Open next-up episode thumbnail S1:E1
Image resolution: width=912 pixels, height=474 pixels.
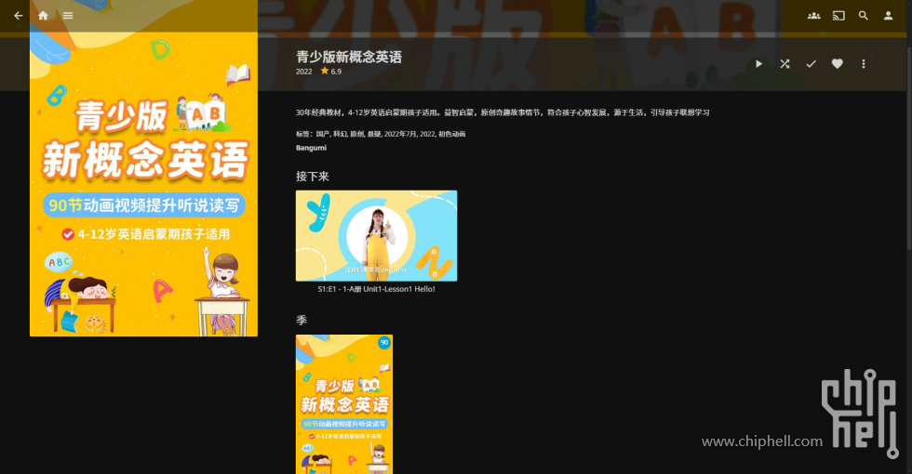(376, 236)
